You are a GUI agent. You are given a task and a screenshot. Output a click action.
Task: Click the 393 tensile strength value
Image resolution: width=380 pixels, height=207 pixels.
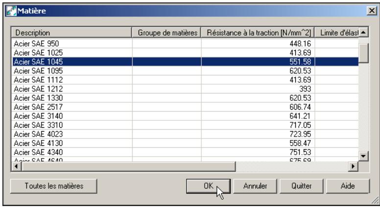coord(305,89)
